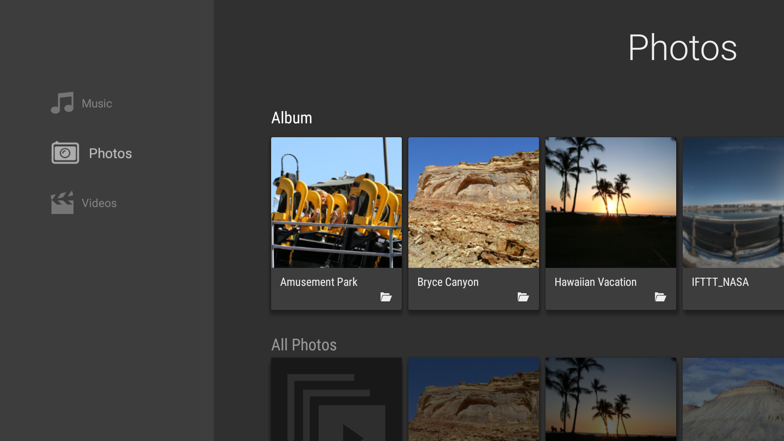The width and height of the screenshot is (784, 441).
Task: Click folder icon on Amusement Park card
Action: [386, 297]
